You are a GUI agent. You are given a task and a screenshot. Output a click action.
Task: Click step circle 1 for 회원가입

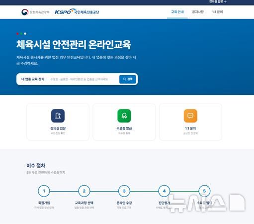point(44,191)
